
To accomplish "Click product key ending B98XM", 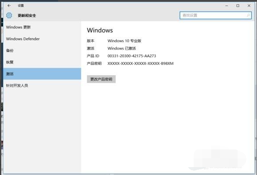I will (x=140, y=63).
